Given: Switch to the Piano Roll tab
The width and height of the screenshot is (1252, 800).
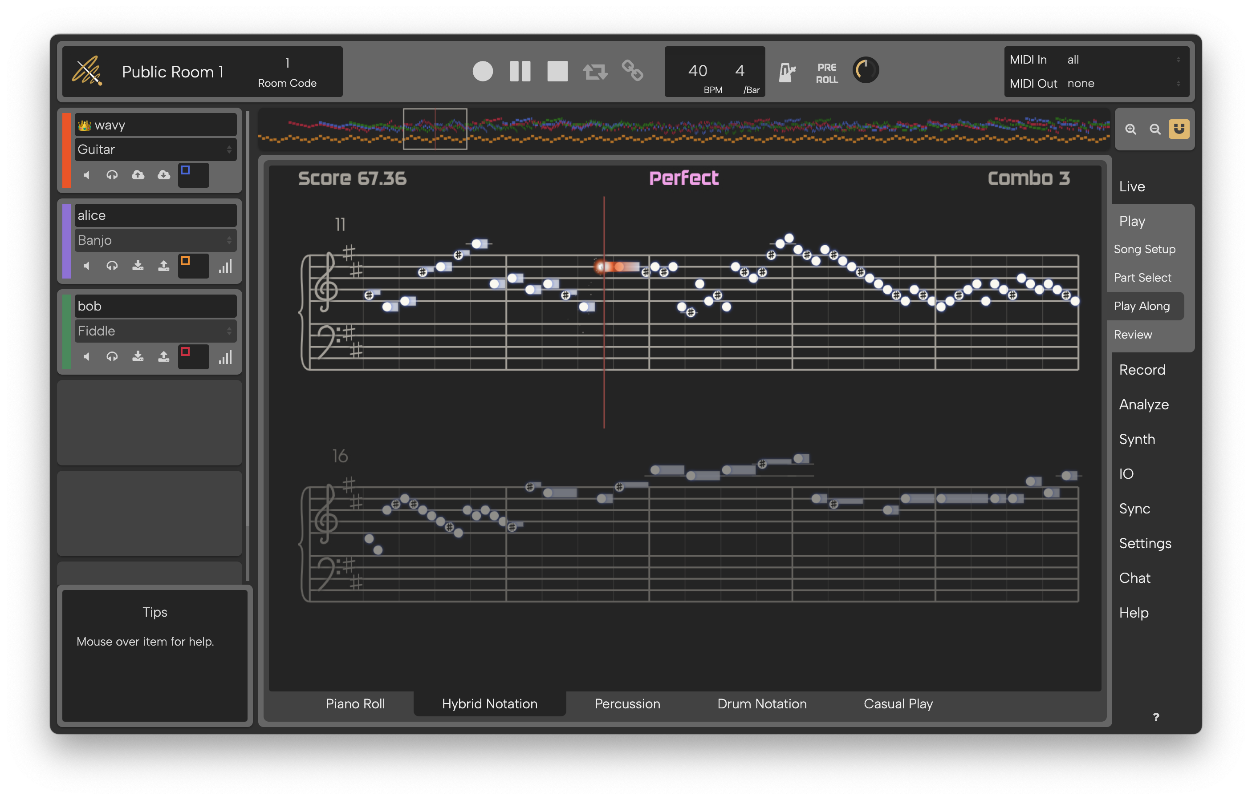Looking at the screenshot, I should tap(355, 704).
